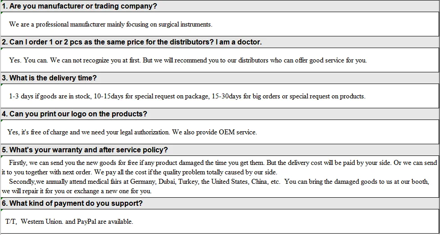Click the 1-3 days delivery answer
The width and height of the screenshot is (440, 235).
pyautogui.click(x=187, y=96)
